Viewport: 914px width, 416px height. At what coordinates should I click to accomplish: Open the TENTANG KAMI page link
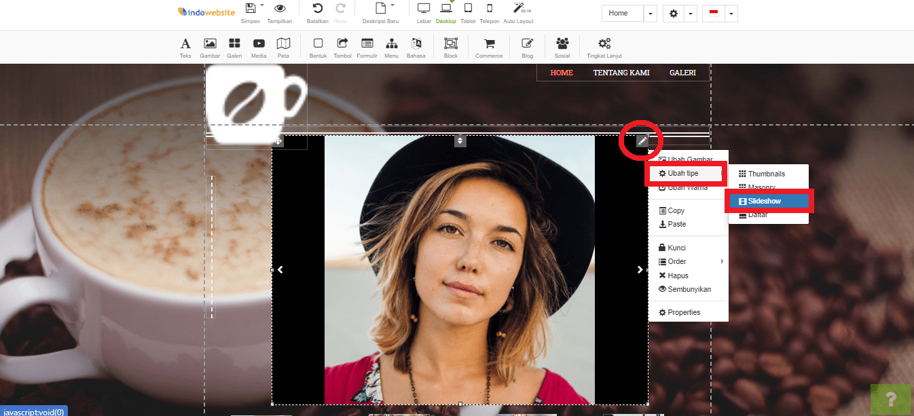[x=621, y=72]
